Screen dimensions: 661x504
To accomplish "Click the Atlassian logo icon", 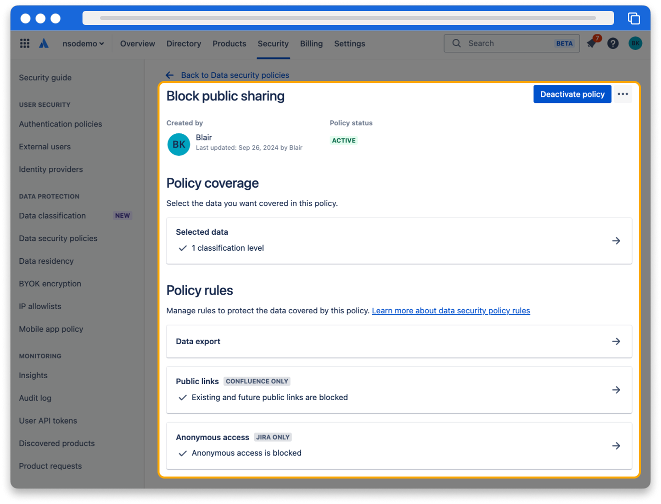I will [x=44, y=43].
